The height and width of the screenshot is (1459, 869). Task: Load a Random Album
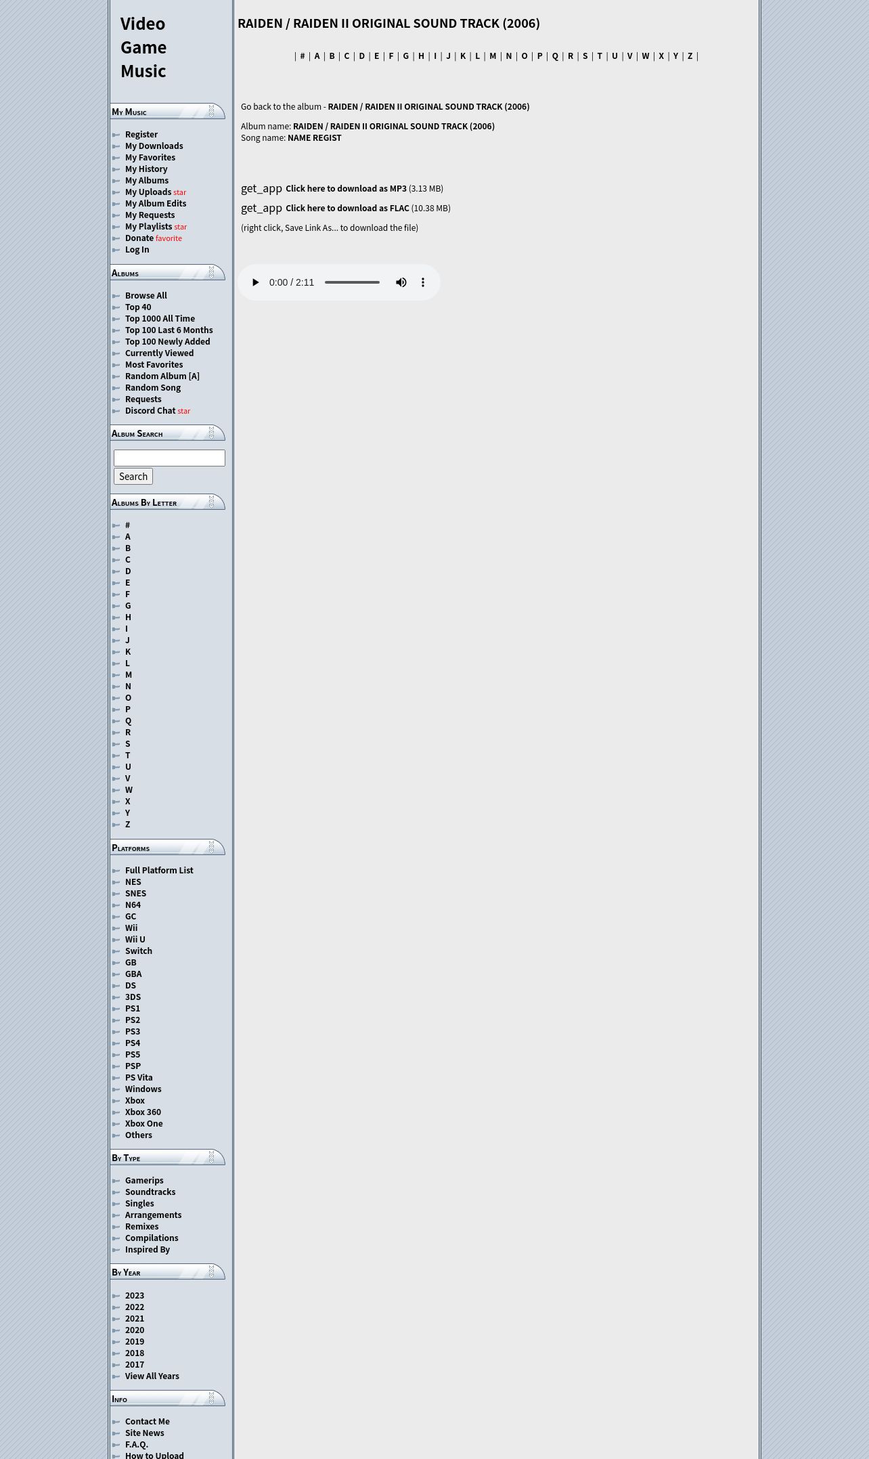(156, 376)
